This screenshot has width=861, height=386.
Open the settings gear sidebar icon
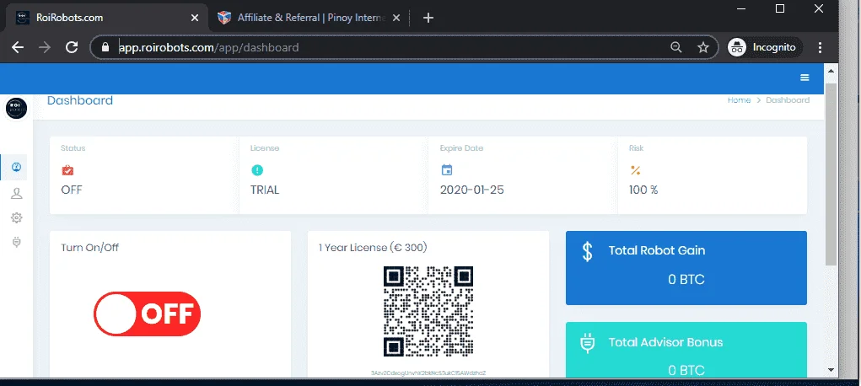tap(17, 218)
